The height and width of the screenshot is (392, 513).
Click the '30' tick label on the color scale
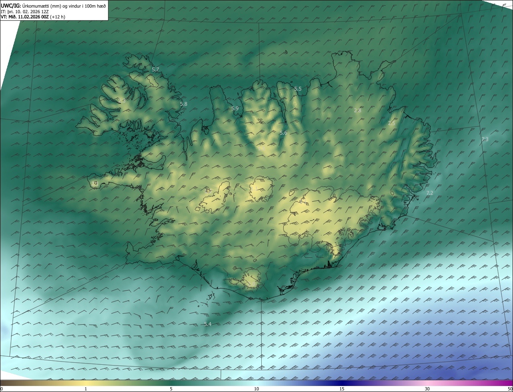427,389
